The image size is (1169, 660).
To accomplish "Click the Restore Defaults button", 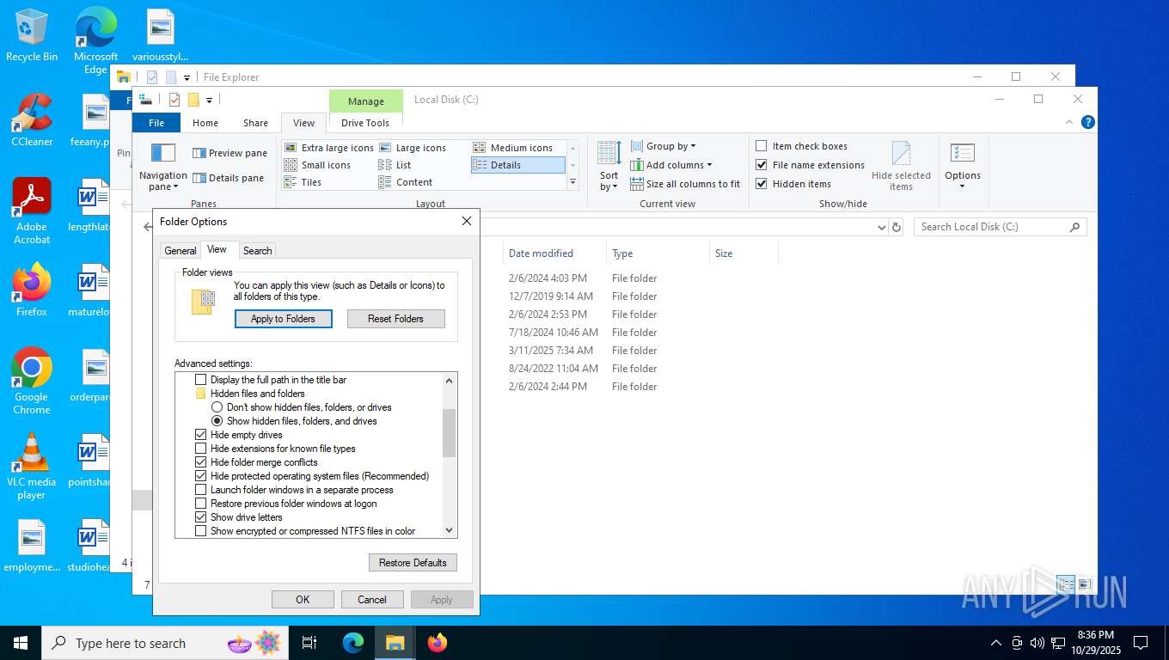I will click(413, 563).
